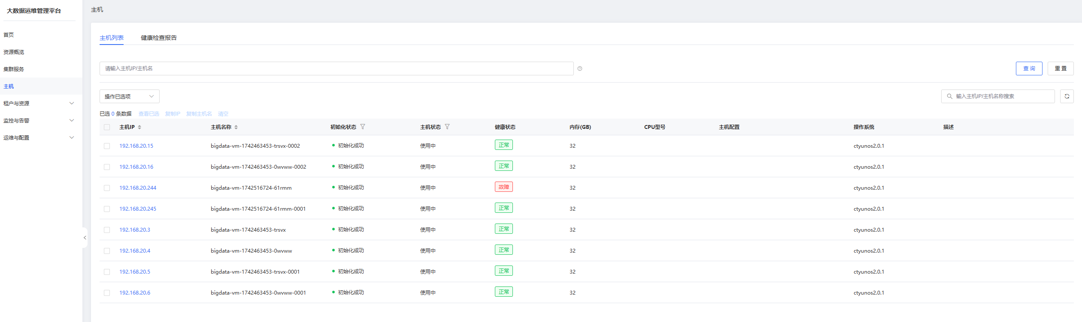Image resolution: width=1082 pixels, height=322 pixels.
Task: Click the 正常 health tag for 192.168.20.6
Action: click(504, 292)
